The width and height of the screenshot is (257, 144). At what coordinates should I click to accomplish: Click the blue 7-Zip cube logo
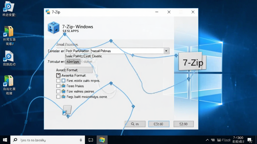pyautogui.click(x=53, y=27)
